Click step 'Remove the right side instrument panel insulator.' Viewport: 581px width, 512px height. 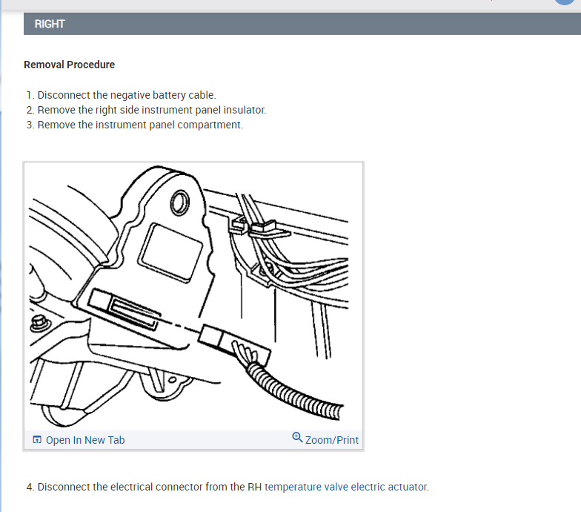click(151, 110)
